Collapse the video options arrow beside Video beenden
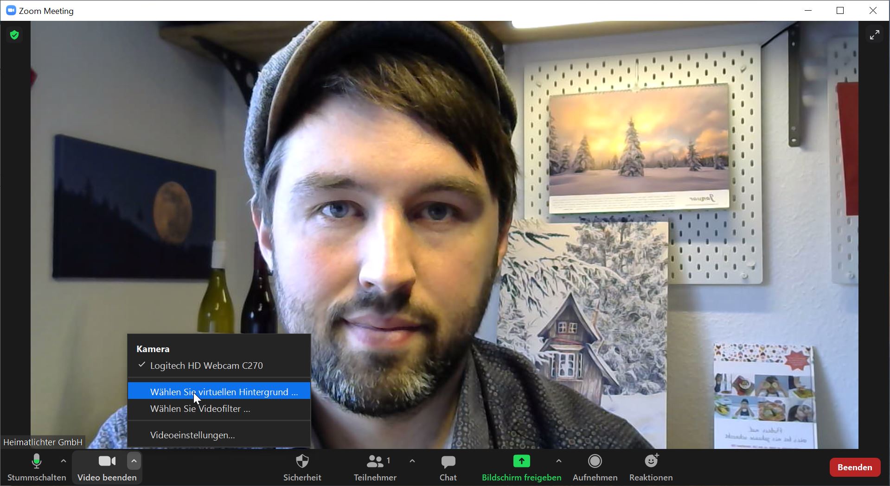The height and width of the screenshot is (486, 890). [134, 461]
